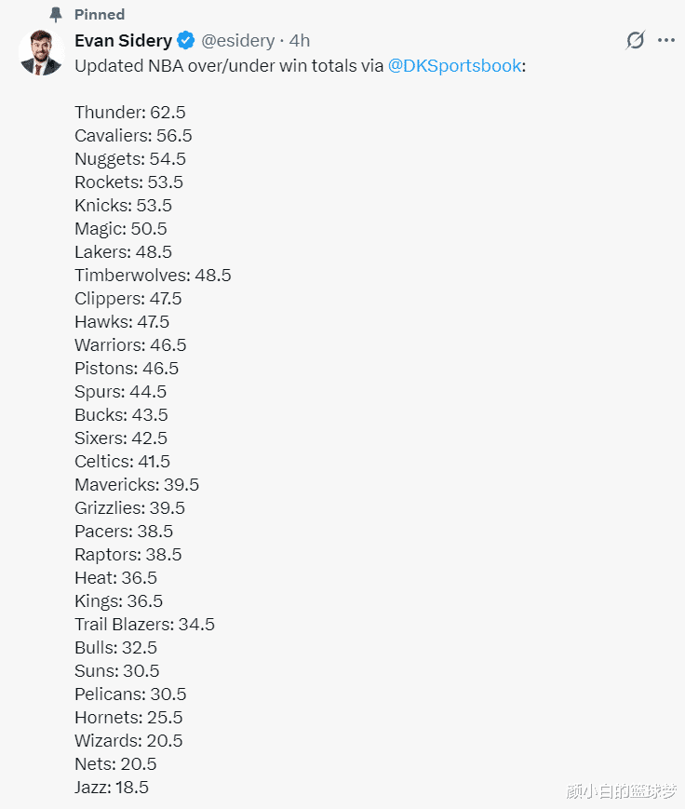Follow the @DKSportsbook mention link
Screen dimensions: 685x809
(x=454, y=66)
